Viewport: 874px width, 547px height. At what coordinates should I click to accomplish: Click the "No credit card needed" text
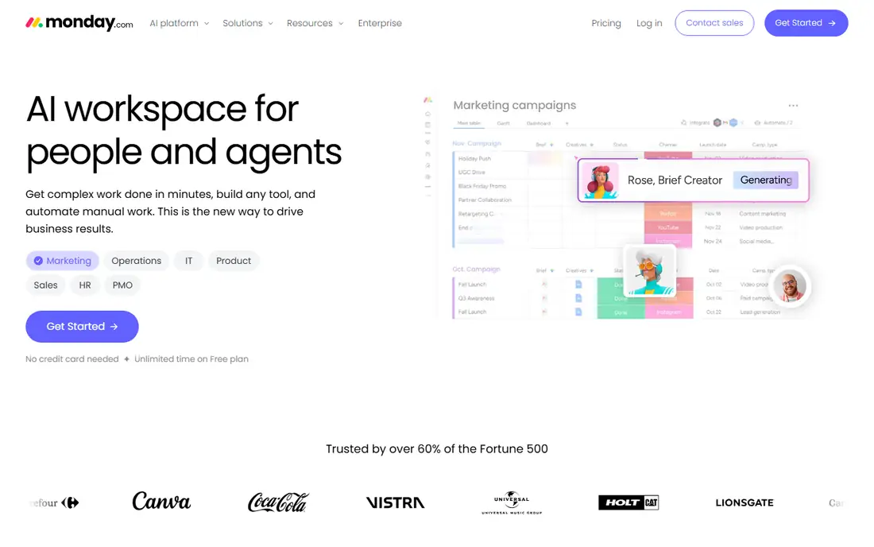[72, 359]
